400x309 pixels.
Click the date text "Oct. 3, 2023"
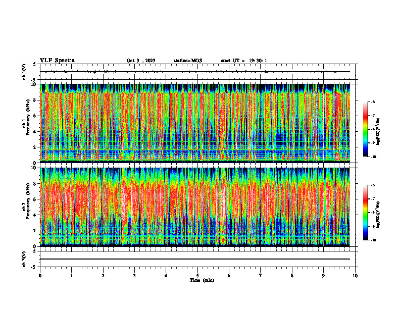141,61
